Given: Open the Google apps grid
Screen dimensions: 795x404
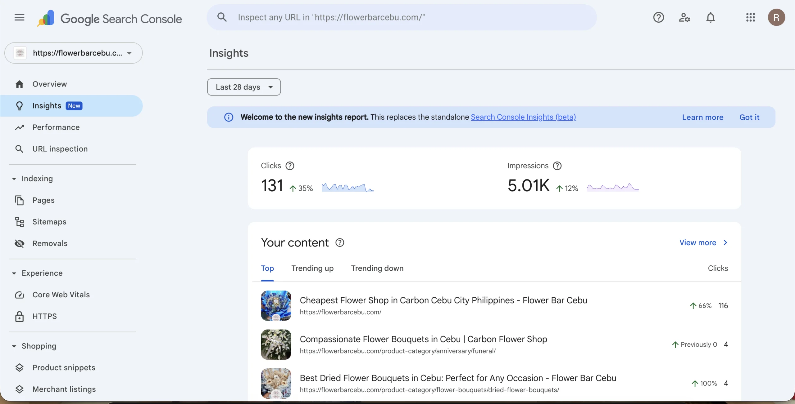Looking at the screenshot, I should coord(750,17).
